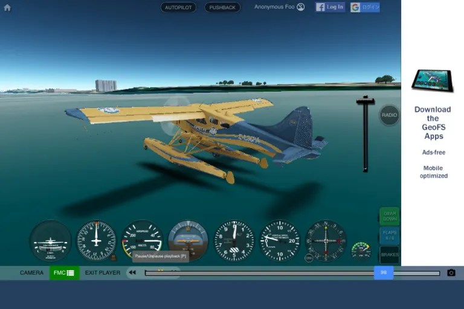Screen dimensions: 464x309
Task: Go to the home icon
Action: [7, 8]
